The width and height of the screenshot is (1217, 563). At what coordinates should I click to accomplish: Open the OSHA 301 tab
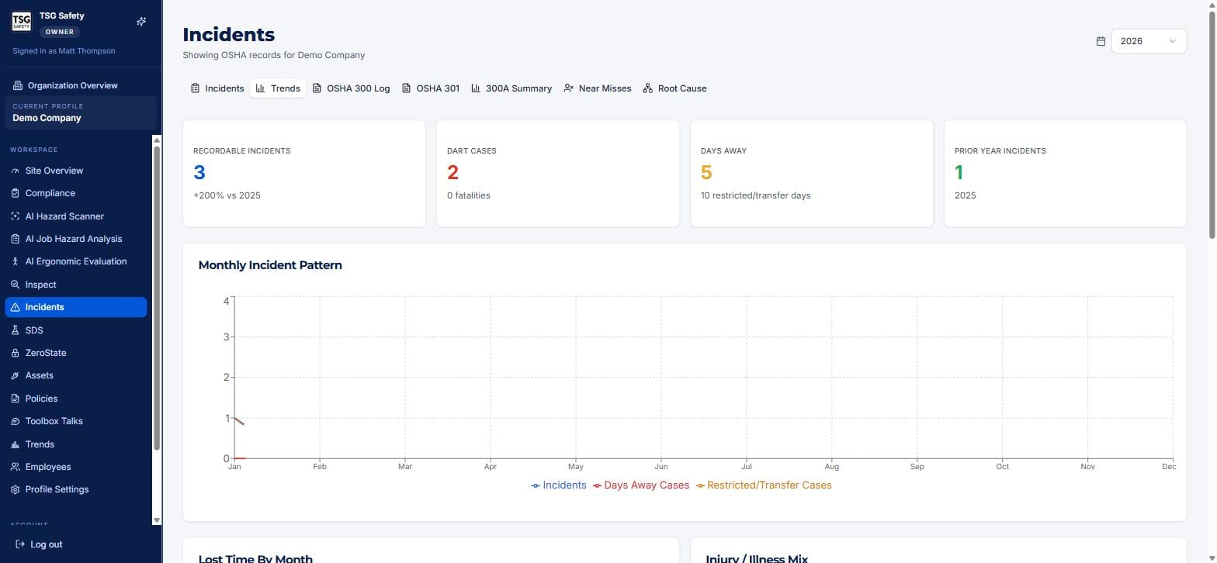[x=431, y=88]
